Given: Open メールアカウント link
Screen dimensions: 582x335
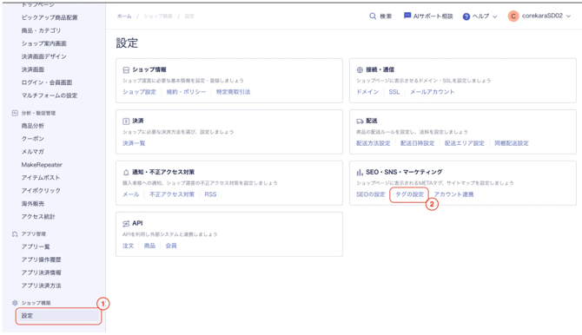Looking at the screenshot, I should click(432, 92).
